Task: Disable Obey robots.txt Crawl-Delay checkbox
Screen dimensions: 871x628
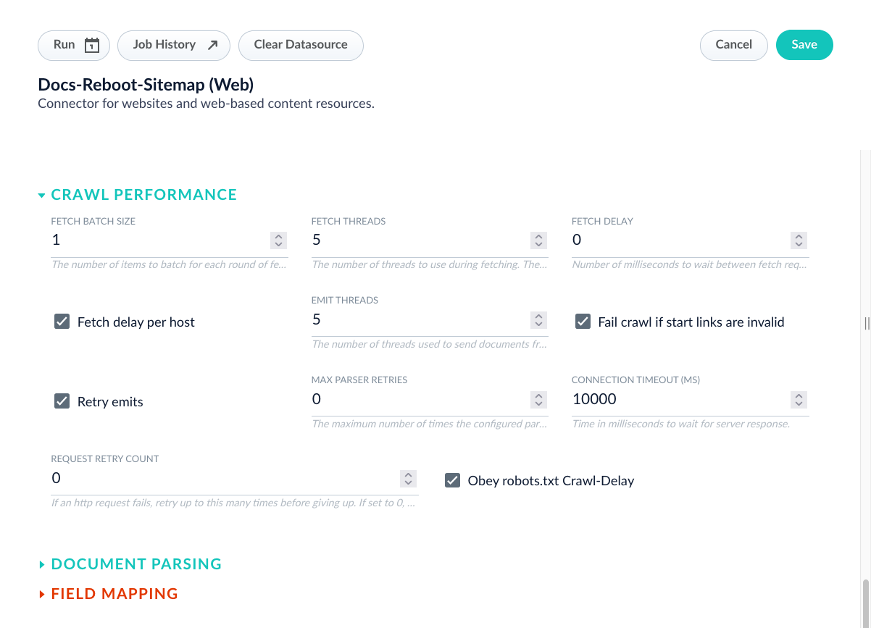Action: click(x=453, y=480)
